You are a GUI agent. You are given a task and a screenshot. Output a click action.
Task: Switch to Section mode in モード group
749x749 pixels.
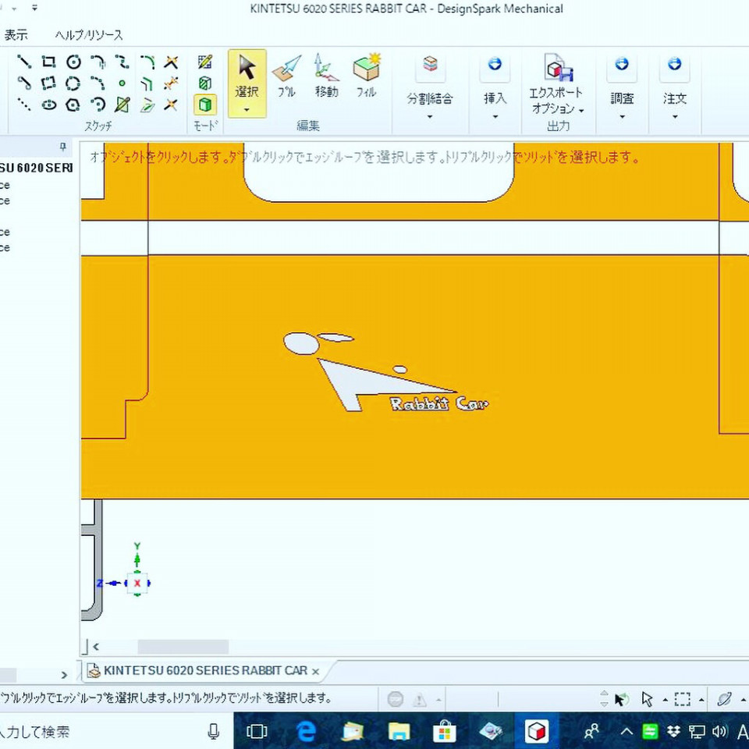205,83
